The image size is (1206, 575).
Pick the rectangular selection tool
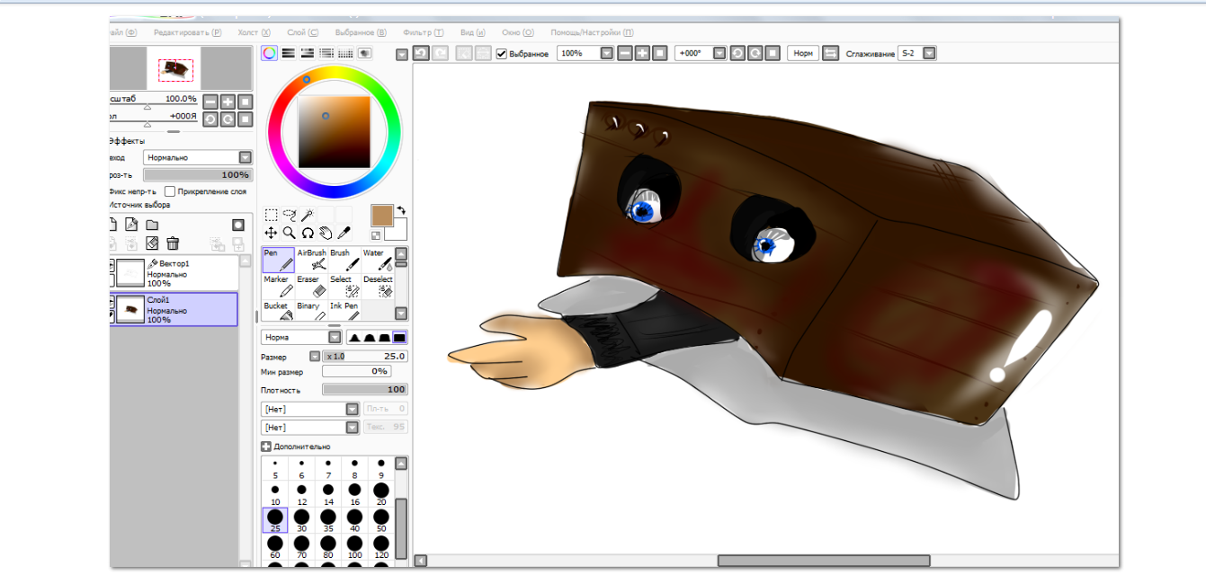coord(272,215)
